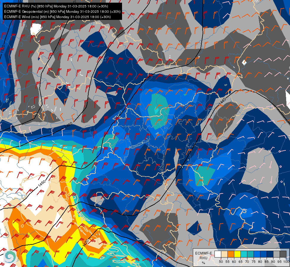Screen dimensions: 290x267
Task: Click the legend value 65
Action: 241,262
